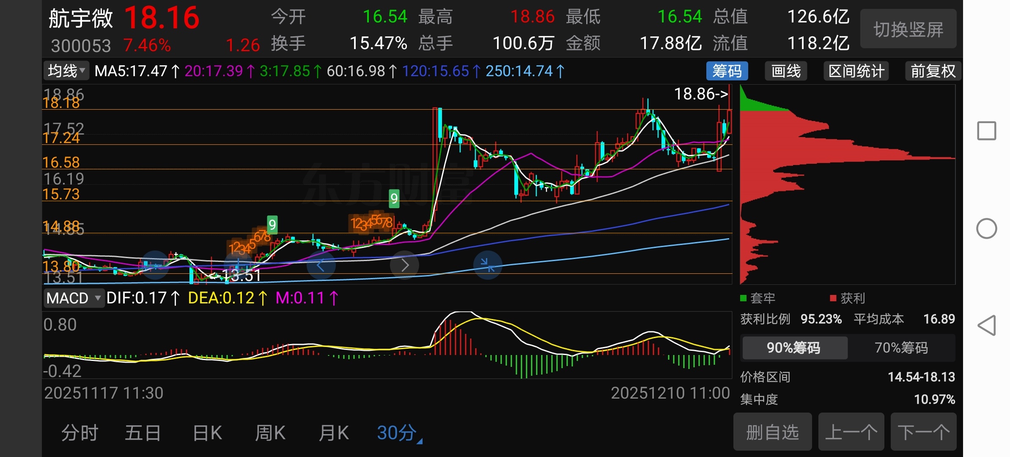1010x457 pixels.
Task: Select the 70%筹码 option
Action: click(901, 348)
